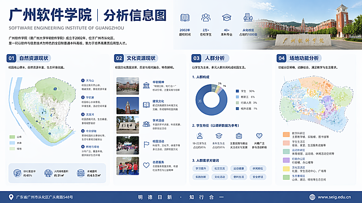The image size is (362, 203).
Task: Click the location pin icon in footer
Action: 11,197
